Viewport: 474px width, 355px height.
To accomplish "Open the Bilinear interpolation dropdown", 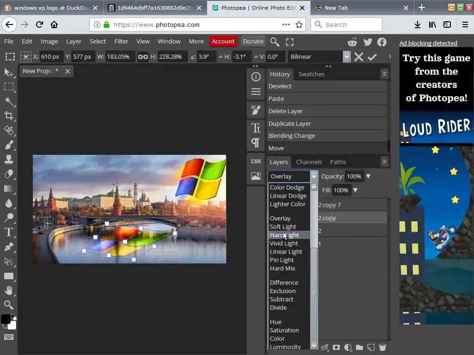I will [x=319, y=57].
